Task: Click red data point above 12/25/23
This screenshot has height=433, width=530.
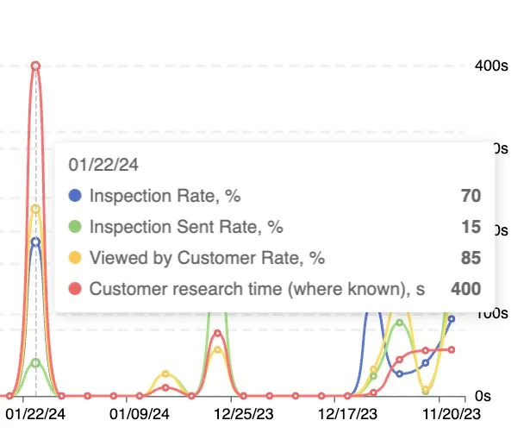Action: pos(217,333)
